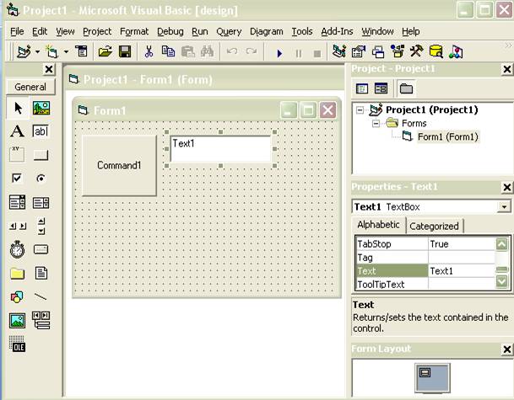Image resolution: width=514 pixels, height=400 pixels.
Task: Open the Debug menu
Action: pyautogui.click(x=170, y=31)
